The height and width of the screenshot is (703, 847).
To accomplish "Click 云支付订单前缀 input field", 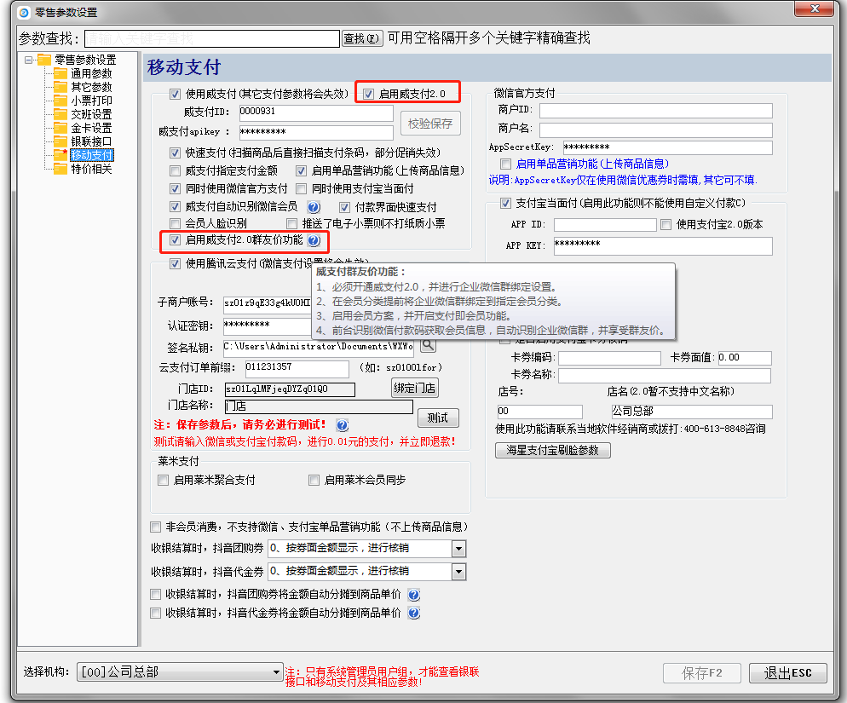I will click(x=297, y=368).
